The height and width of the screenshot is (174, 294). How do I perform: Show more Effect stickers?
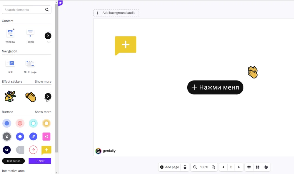(x=43, y=81)
